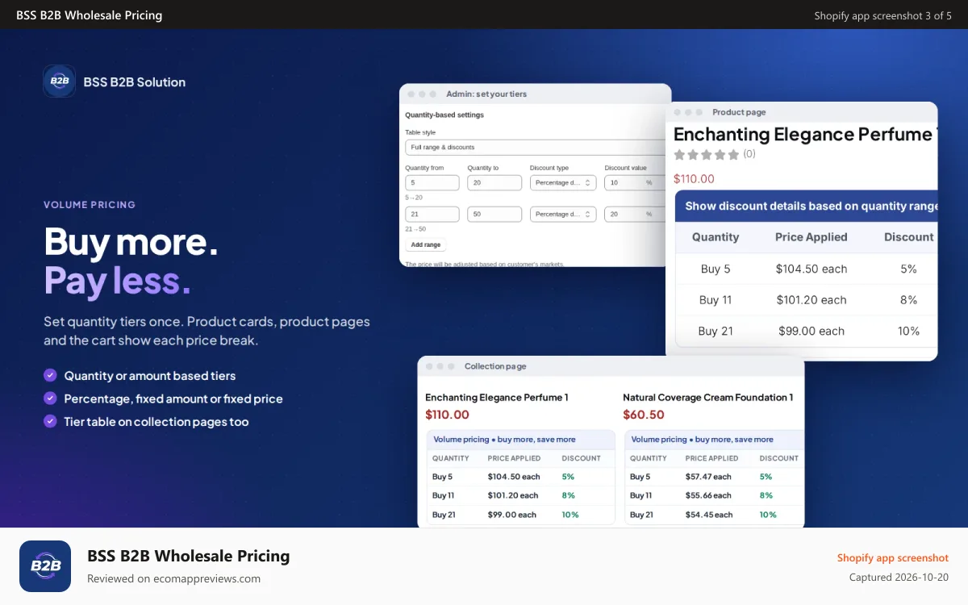The height and width of the screenshot is (605, 968).
Task: Click the BSS B2B Wholesale Pricing title beside the app icon
Action: point(188,556)
